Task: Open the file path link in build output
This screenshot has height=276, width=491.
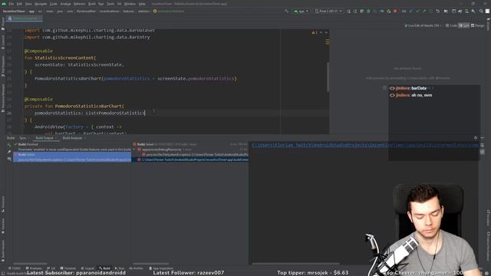Action: 365,145
